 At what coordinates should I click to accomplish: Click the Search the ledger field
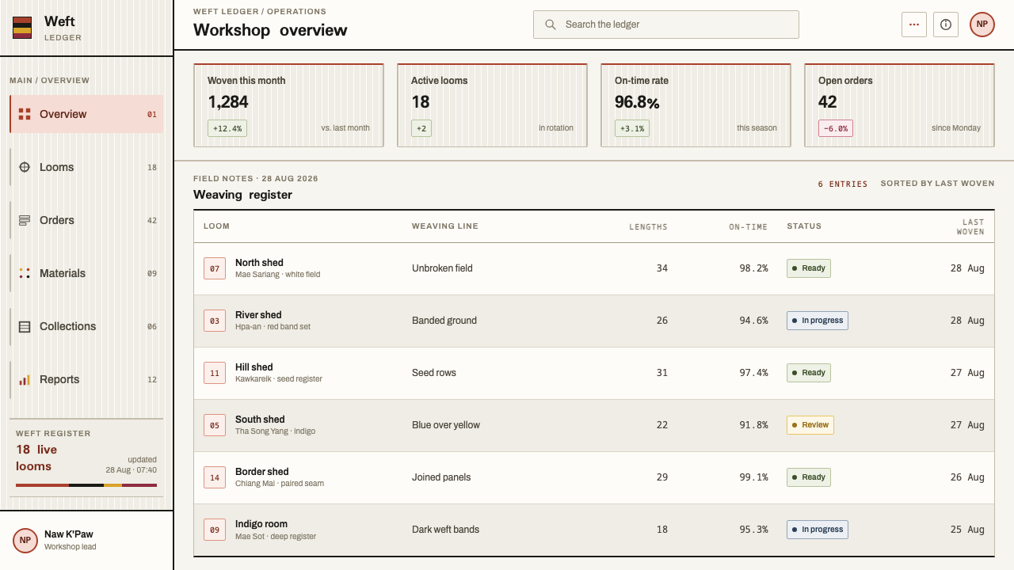(666, 25)
